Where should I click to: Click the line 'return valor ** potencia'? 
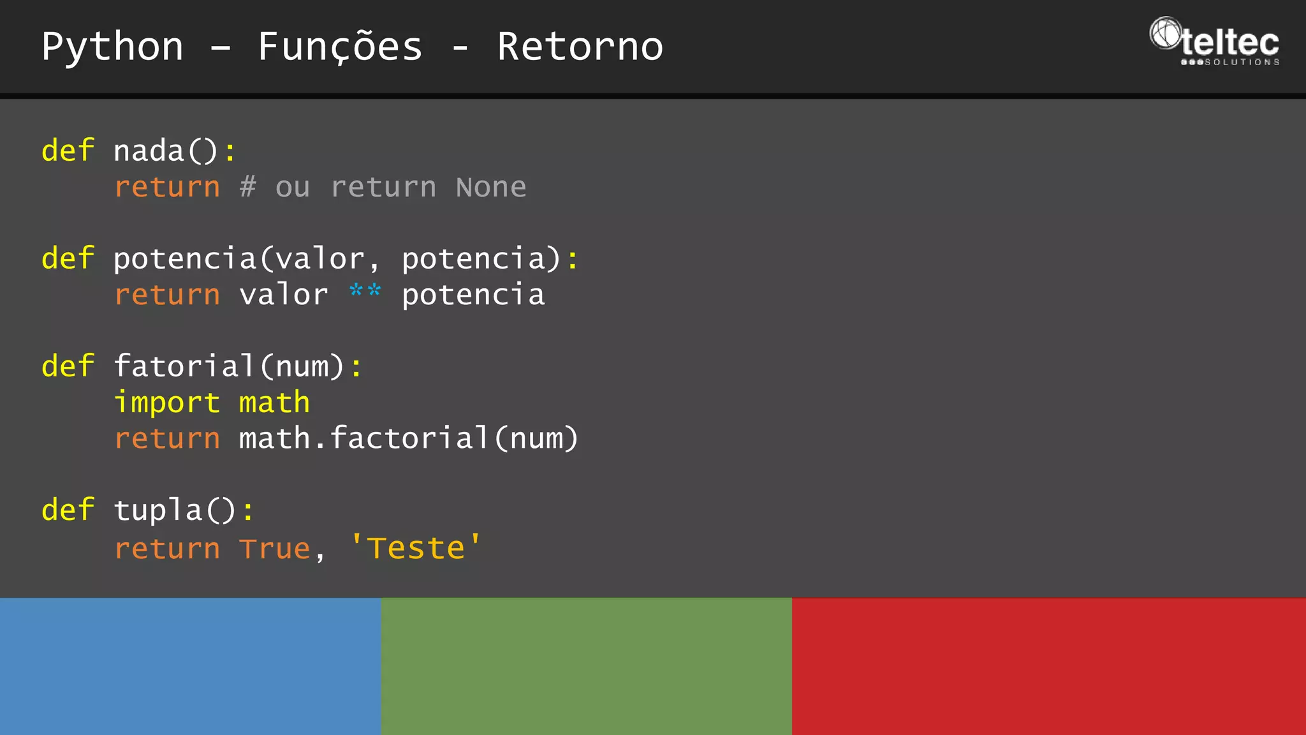coord(330,295)
